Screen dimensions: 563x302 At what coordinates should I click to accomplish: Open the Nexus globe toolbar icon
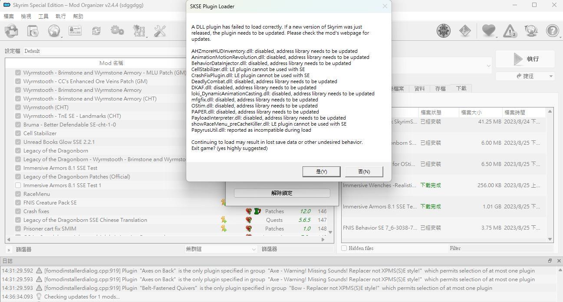click(53, 31)
